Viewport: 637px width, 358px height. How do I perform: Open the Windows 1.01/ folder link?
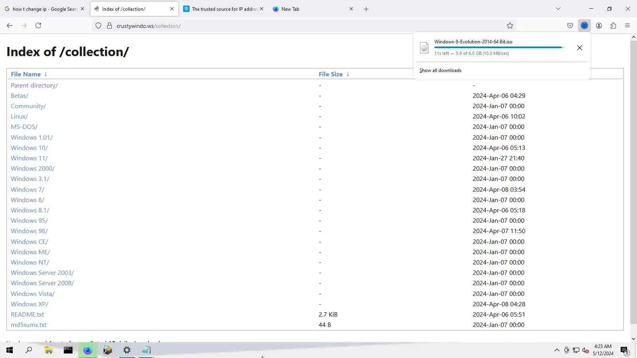pyautogui.click(x=31, y=137)
